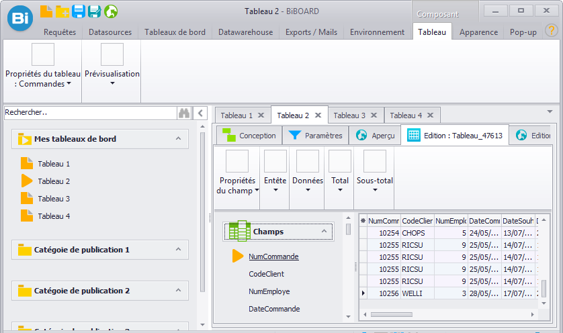Viewport: 563px width, 333px height.
Task: Close the Tableau 4 document tab
Action: click(x=430, y=115)
